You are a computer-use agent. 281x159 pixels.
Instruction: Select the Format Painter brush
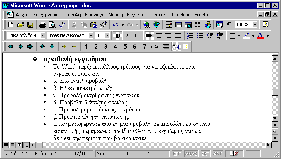tap(103, 25)
